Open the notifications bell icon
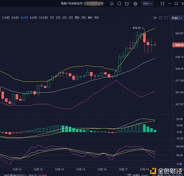The image size is (184, 176). (112, 4)
